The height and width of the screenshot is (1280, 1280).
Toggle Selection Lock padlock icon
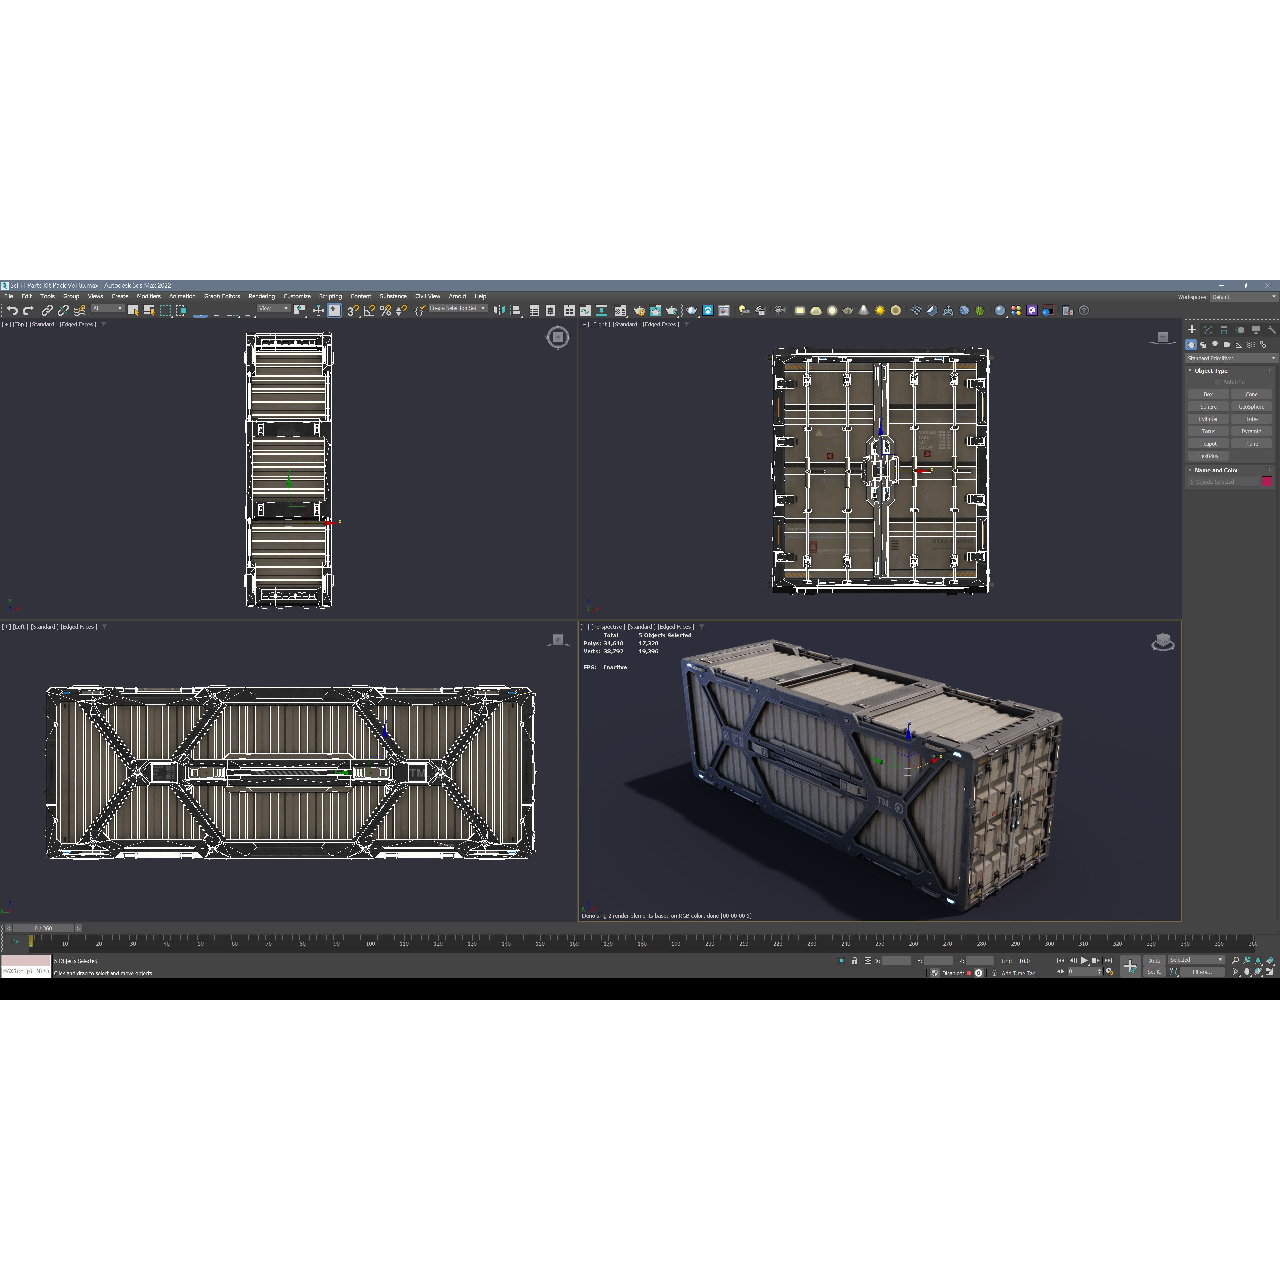(x=855, y=961)
